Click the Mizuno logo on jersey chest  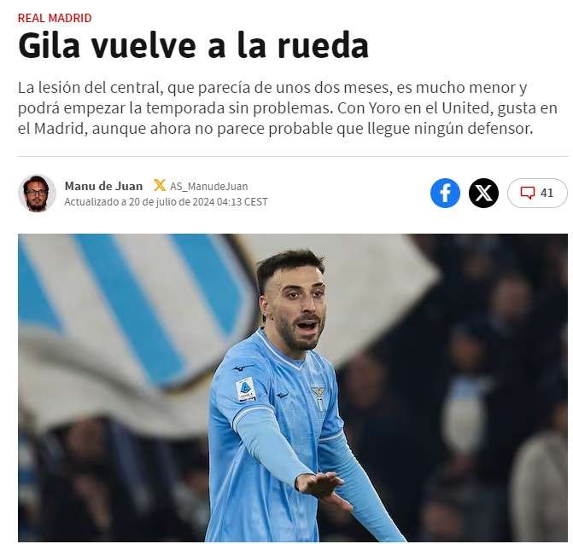click(x=282, y=395)
